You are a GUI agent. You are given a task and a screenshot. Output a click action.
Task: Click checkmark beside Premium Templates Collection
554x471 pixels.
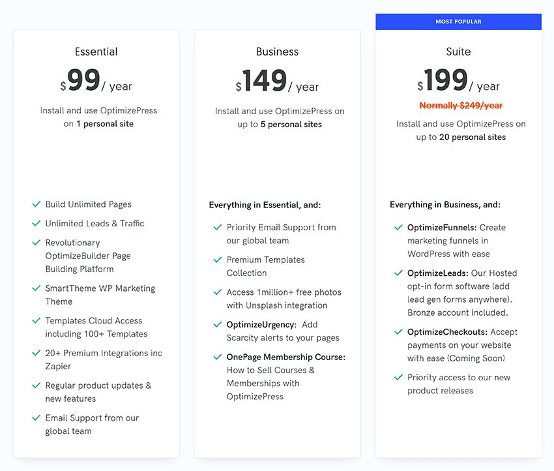(218, 260)
